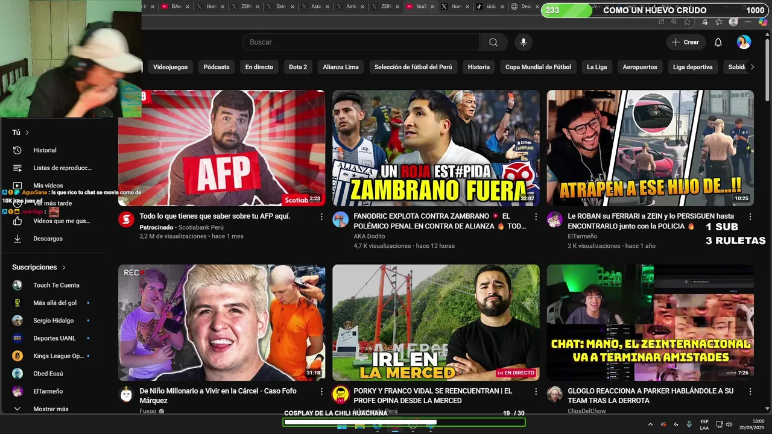The image size is (772, 434).
Task: Open the Fofo Márquez video thumbnail
Action: point(221,322)
